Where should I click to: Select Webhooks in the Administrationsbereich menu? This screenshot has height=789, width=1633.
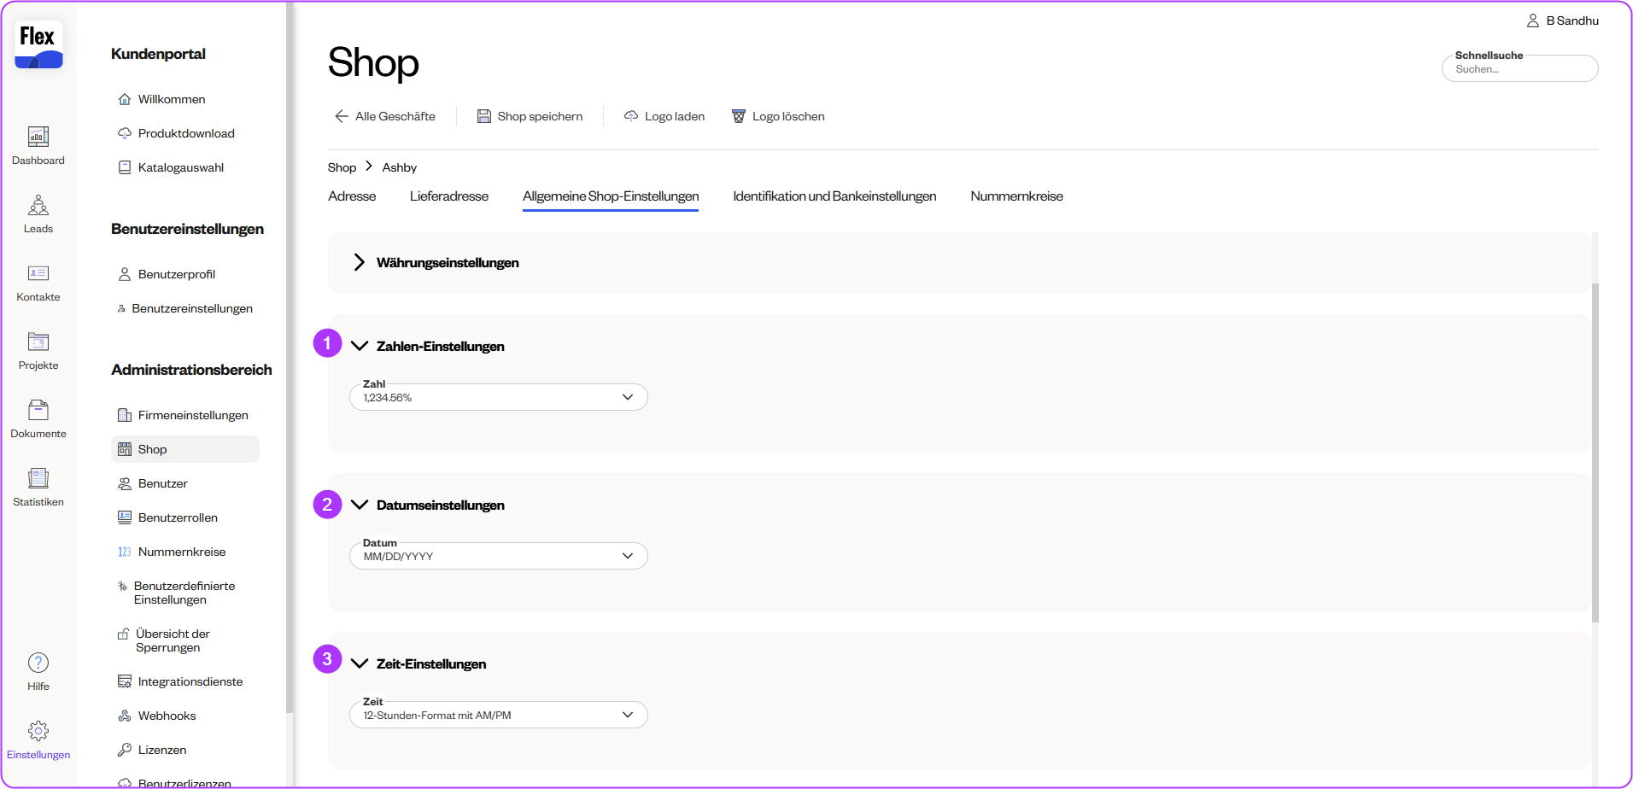click(x=167, y=716)
